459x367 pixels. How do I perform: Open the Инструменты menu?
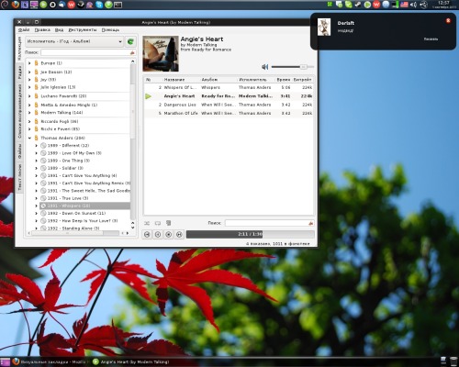[83, 30]
